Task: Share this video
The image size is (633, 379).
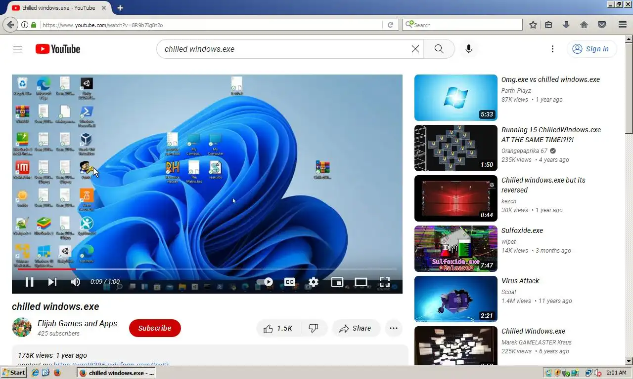Action: tap(356, 328)
